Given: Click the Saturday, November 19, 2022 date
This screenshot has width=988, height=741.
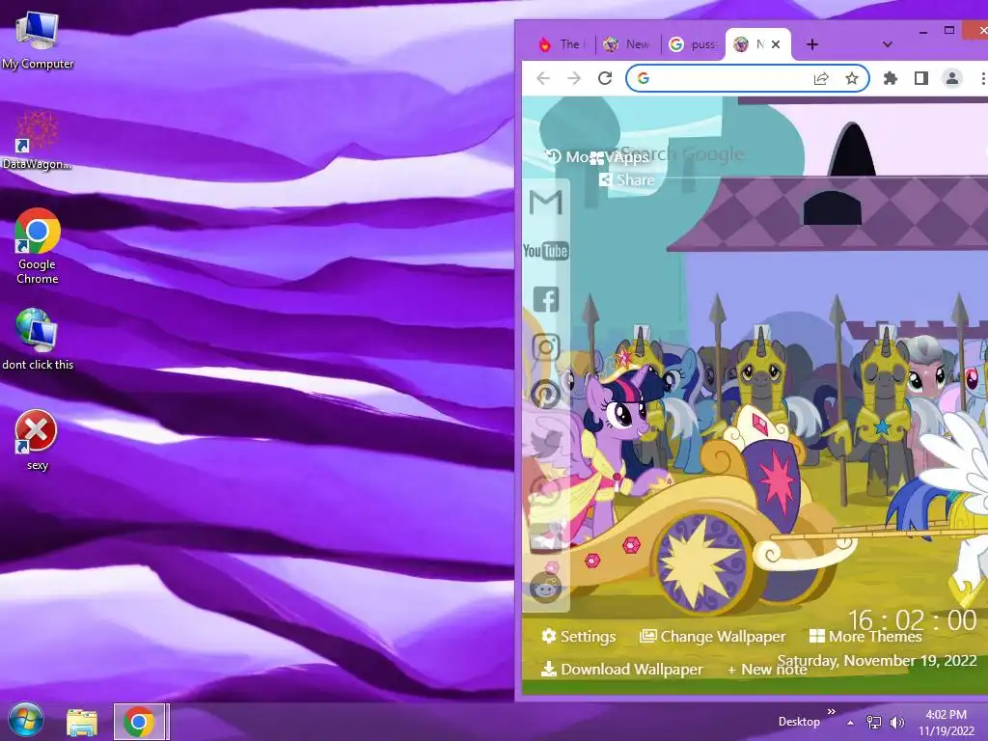Looking at the screenshot, I should (x=877, y=660).
